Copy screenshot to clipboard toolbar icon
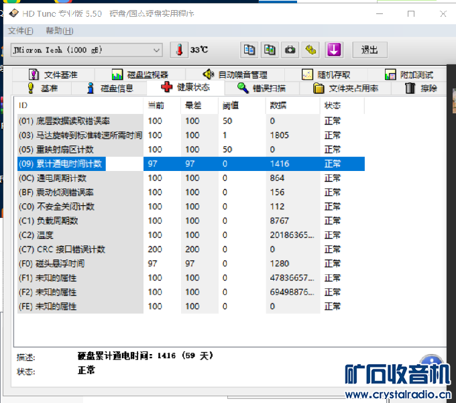 click(x=270, y=50)
